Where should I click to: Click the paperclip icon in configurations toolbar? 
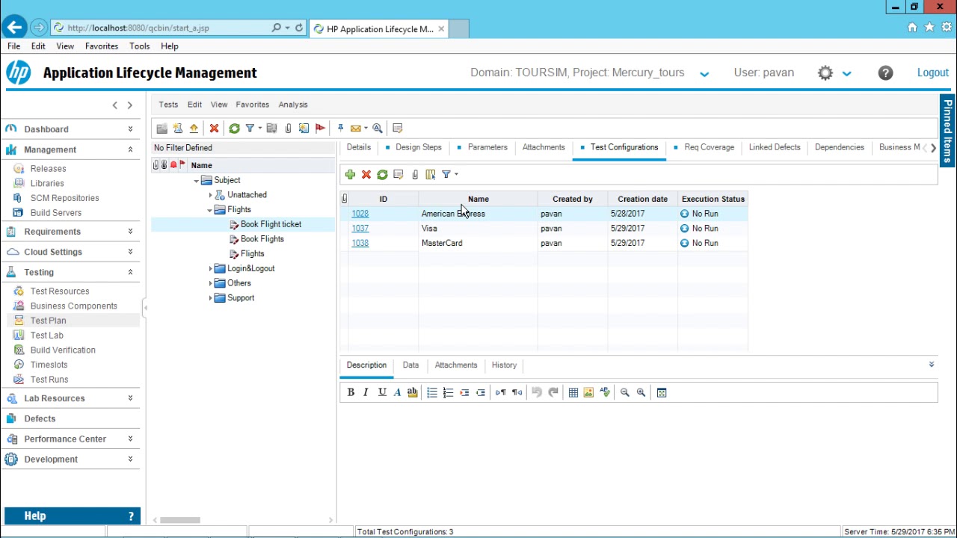(415, 175)
